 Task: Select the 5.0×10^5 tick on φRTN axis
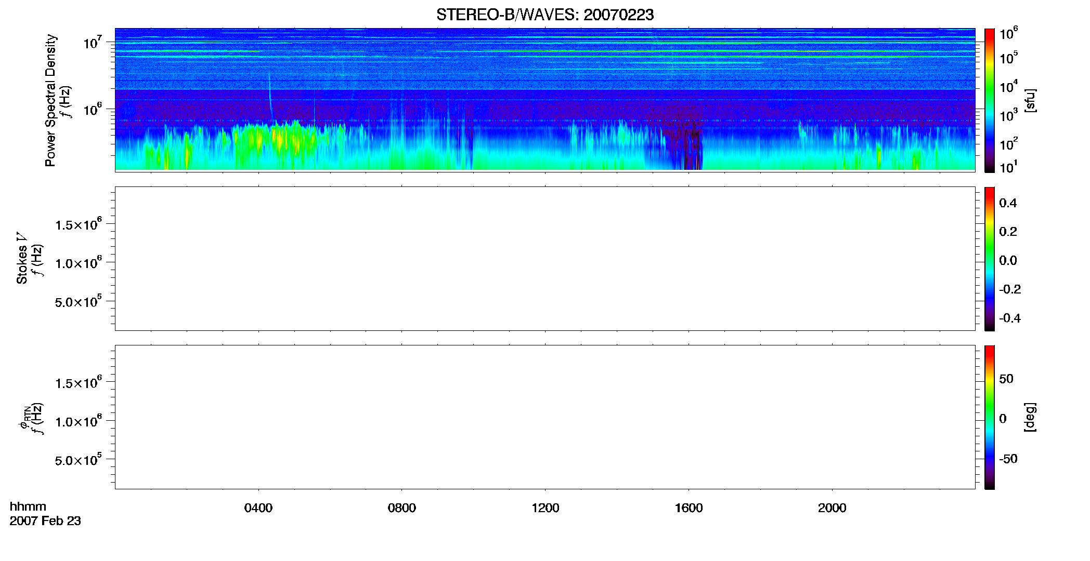(79, 460)
